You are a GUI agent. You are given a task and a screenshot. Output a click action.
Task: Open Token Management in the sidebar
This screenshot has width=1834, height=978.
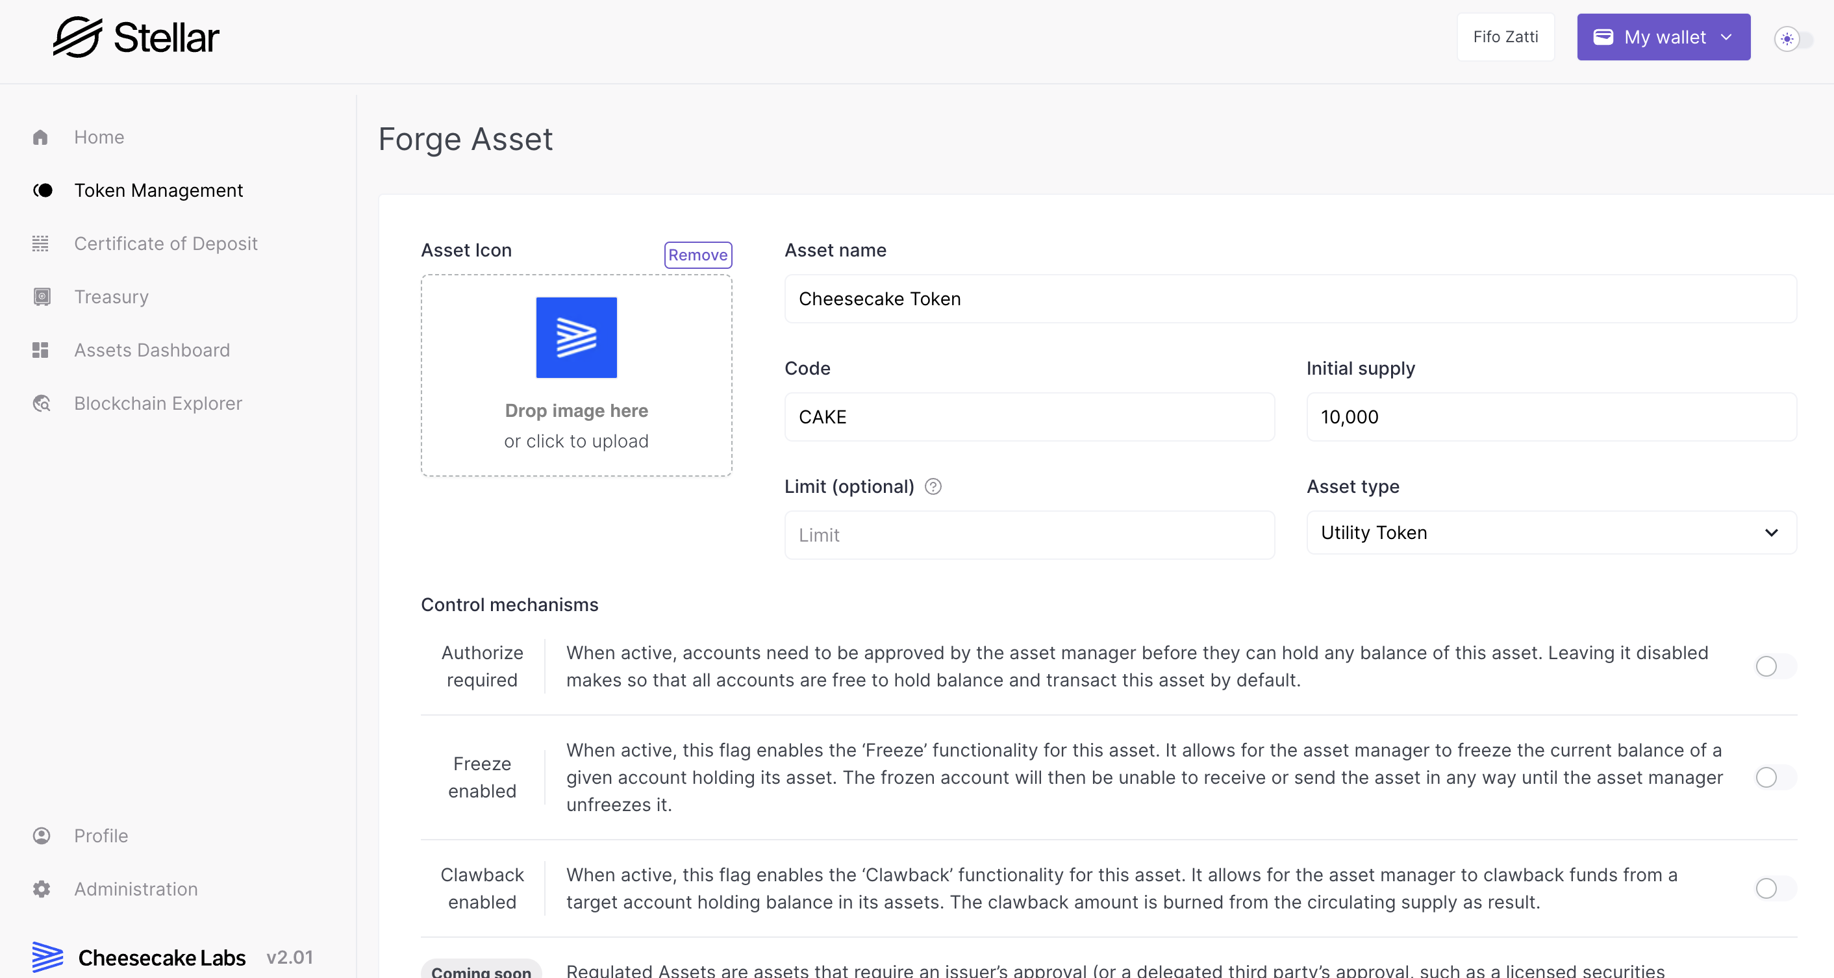pyautogui.click(x=158, y=191)
